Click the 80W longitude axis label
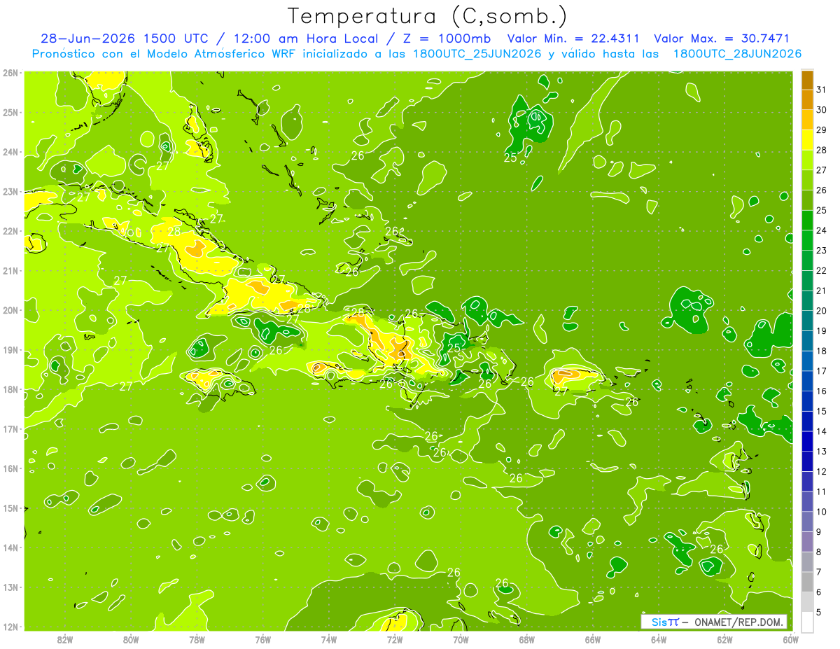 click(x=131, y=639)
